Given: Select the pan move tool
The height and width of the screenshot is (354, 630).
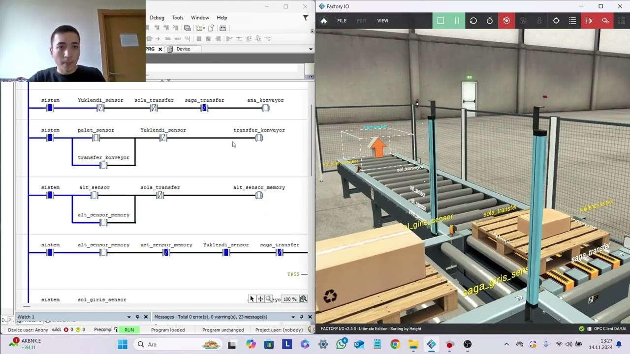Looking at the screenshot, I should 260,299.
